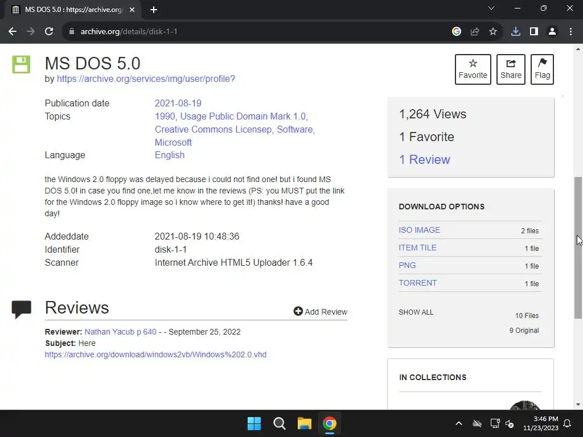
Task: Open the network display tray icon
Action: (495, 423)
